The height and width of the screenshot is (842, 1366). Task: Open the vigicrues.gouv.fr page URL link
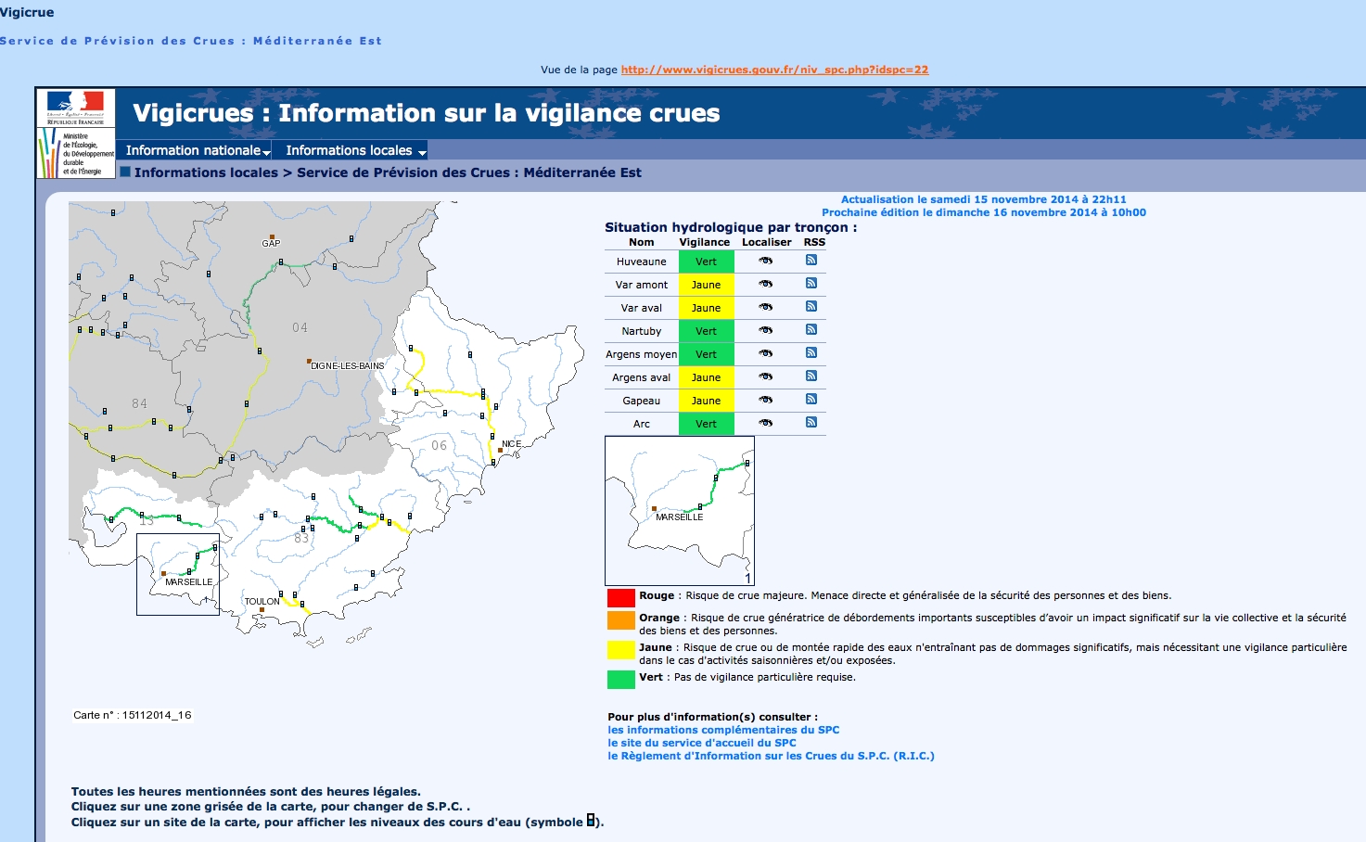pos(774,70)
